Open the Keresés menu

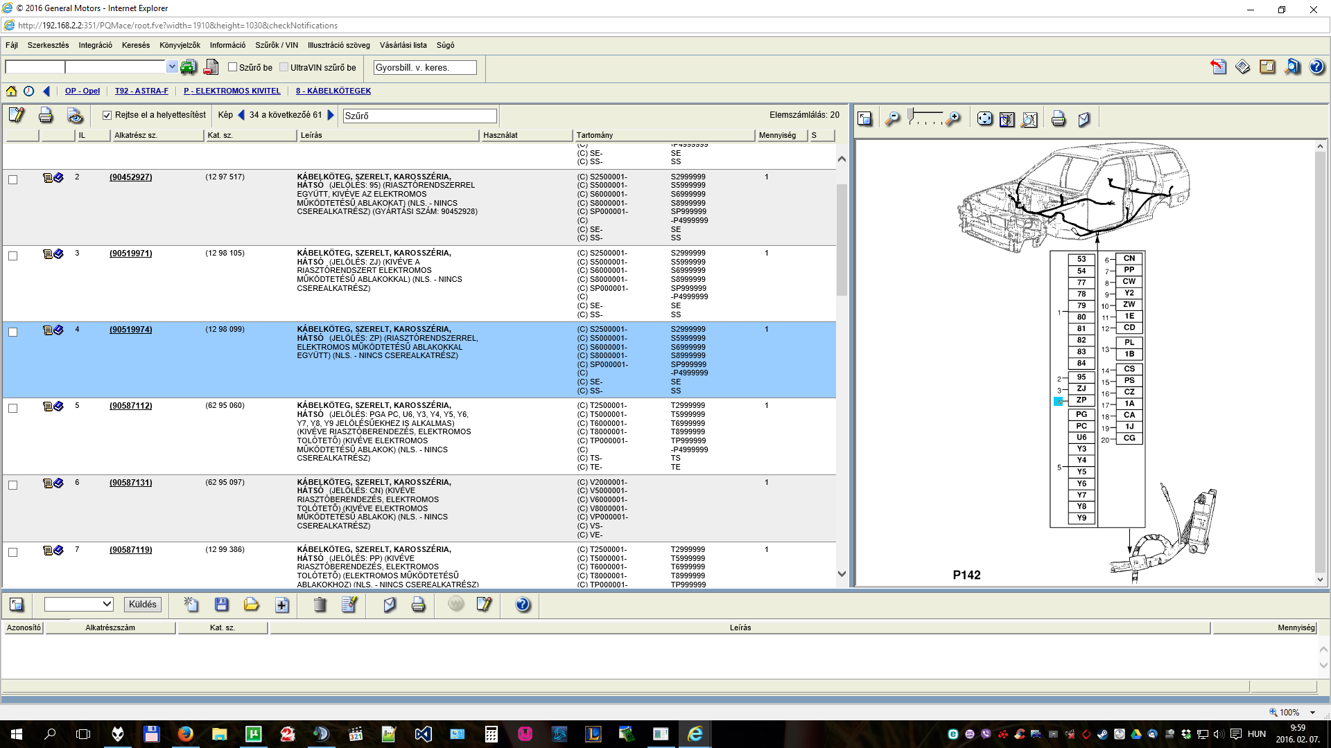(136, 45)
